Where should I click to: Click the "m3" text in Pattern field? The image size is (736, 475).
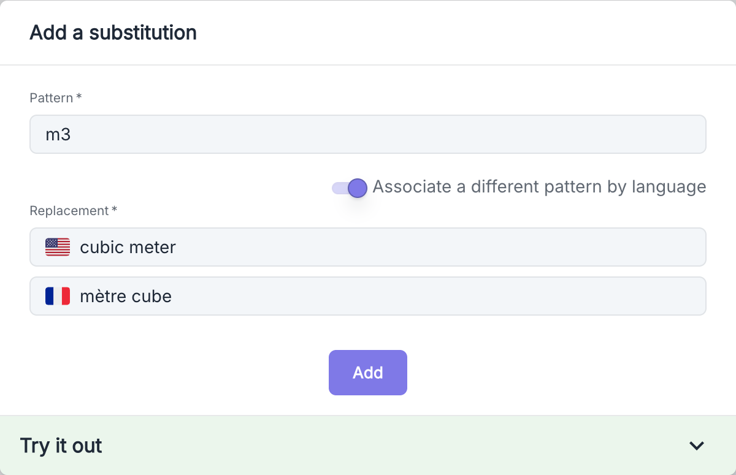point(58,134)
